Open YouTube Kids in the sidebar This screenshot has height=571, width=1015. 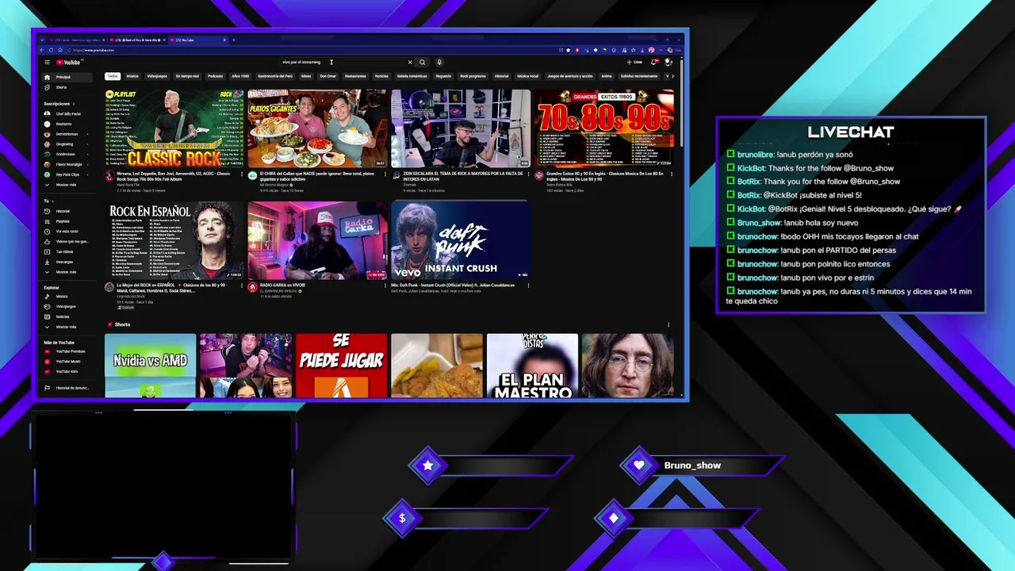tap(67, 371)
